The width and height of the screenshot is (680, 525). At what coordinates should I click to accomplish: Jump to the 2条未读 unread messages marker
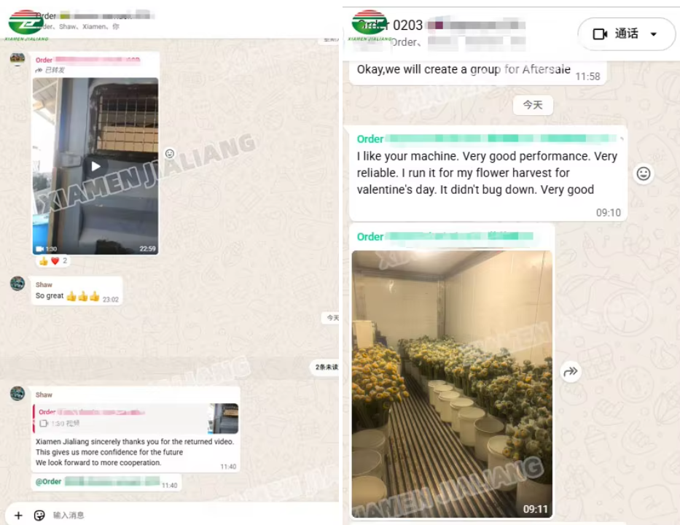326,367
